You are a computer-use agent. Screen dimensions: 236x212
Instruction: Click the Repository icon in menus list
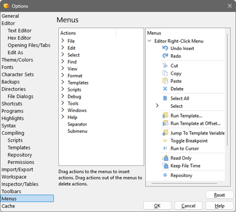[x=165, y=175]
